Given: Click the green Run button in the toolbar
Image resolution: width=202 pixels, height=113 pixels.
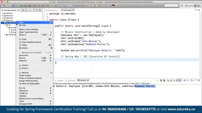Looking at the screenshot, I should click(25, 6).
